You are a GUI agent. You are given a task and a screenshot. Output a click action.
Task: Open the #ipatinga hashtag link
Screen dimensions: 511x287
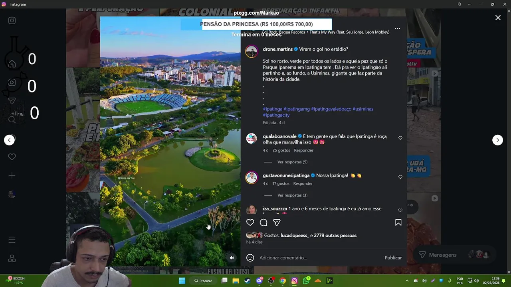(x=273, y=109)
